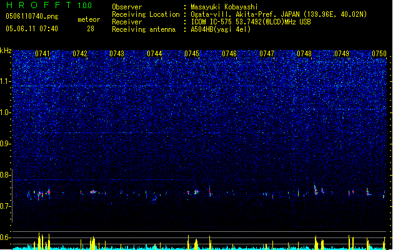
Task: Click the 'Observer' field label
Action: click(x=127, y=7)
